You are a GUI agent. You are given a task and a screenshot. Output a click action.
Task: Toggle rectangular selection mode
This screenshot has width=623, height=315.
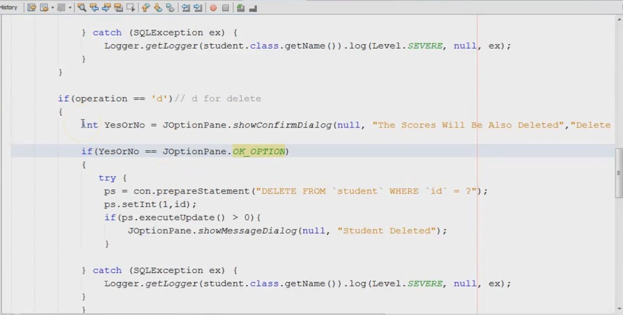coord(131,7)
